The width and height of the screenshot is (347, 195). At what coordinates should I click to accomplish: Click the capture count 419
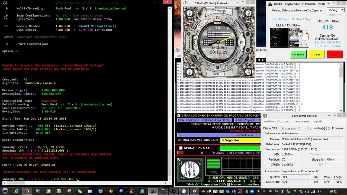[x=327, y=27]
